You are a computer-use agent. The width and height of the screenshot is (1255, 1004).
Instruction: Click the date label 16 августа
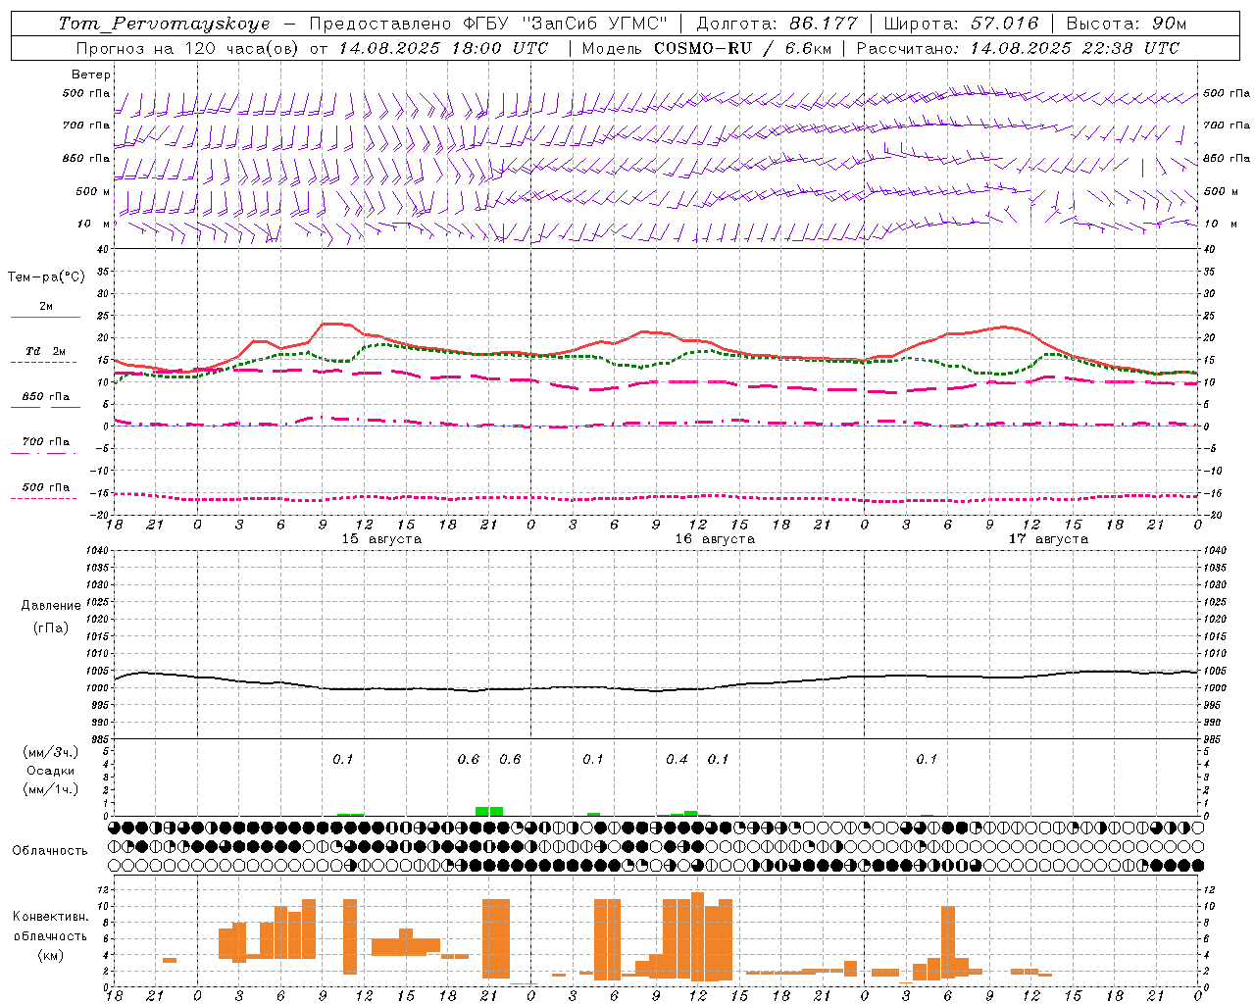715,539
